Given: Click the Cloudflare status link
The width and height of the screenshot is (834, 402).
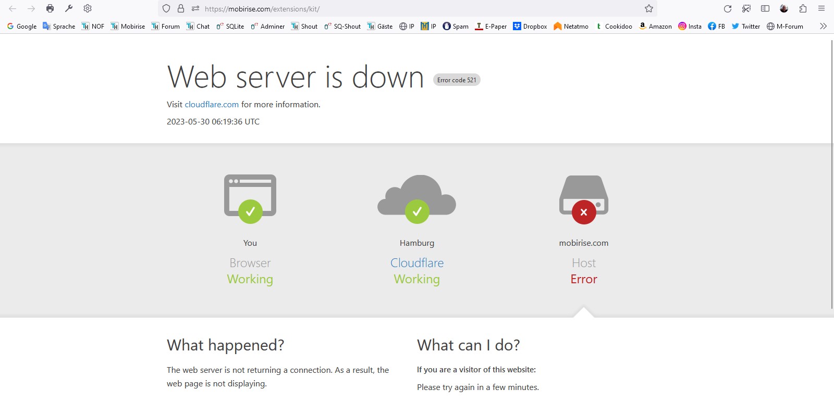Looking at the screenshot, I should pos(417,263).
